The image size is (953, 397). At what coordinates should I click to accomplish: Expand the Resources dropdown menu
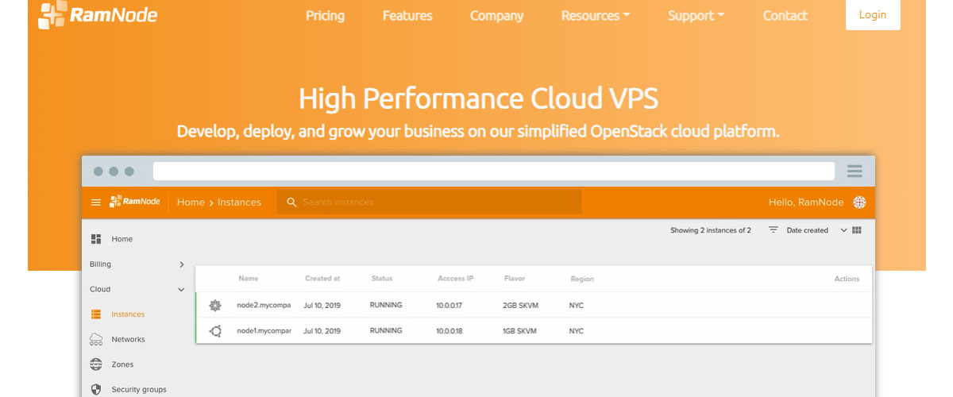coord(596,16)
